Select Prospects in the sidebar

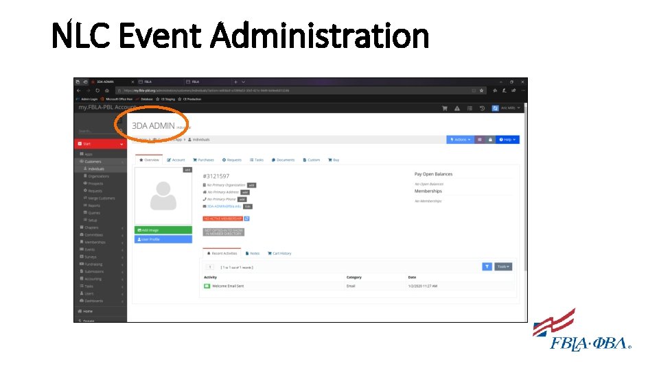(x=95, y=184)
